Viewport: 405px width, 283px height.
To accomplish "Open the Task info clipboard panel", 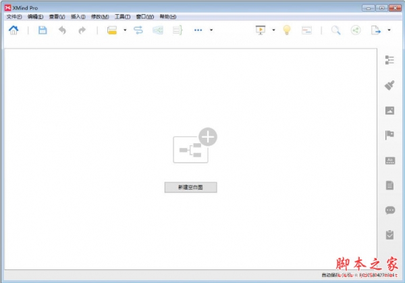I will pyautogui.click(x=389, y=235).
